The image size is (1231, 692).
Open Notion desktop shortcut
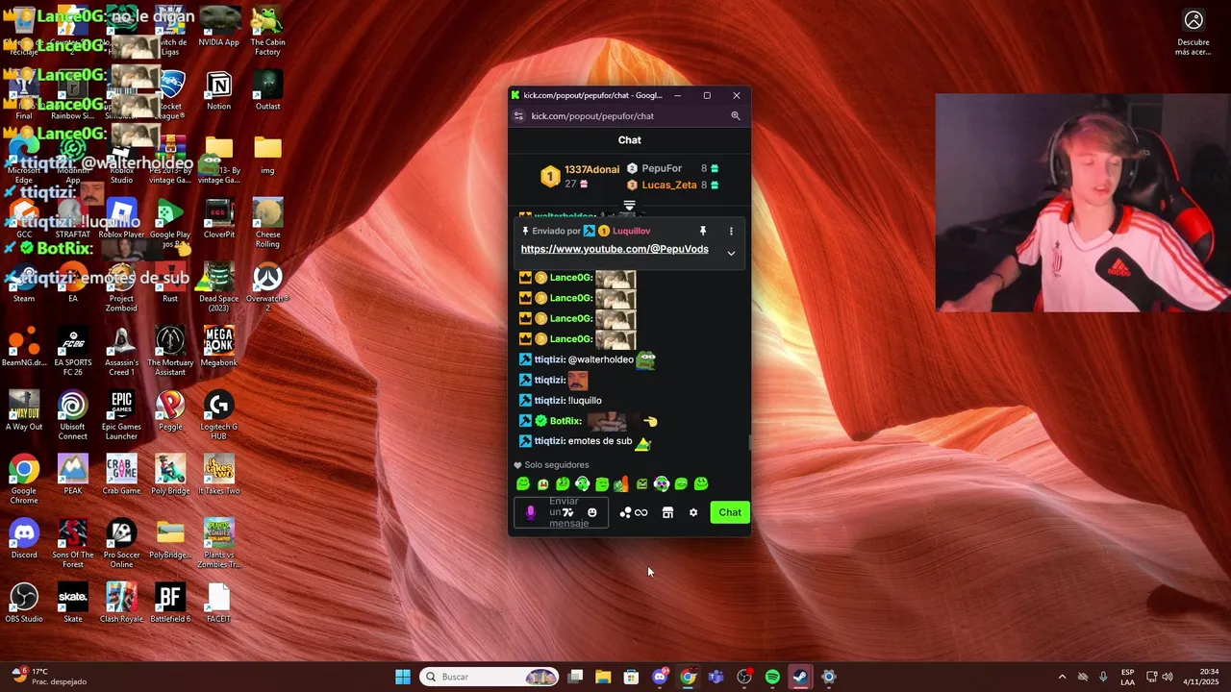tap(218, 90)
